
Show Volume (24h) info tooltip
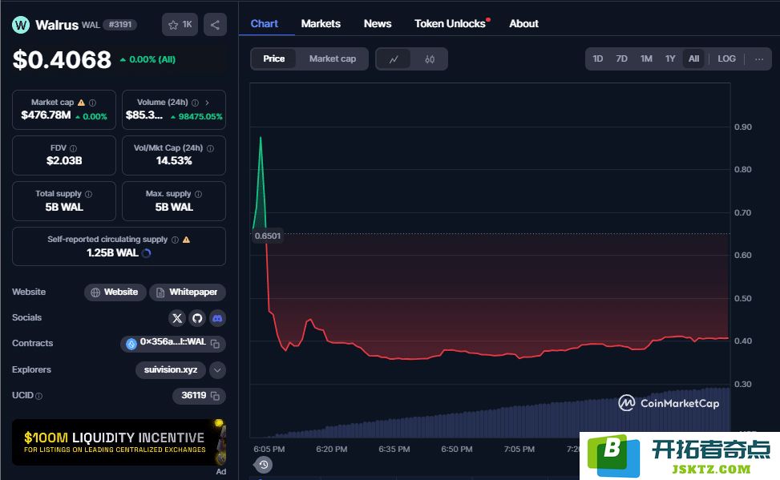tap(195, 103)
